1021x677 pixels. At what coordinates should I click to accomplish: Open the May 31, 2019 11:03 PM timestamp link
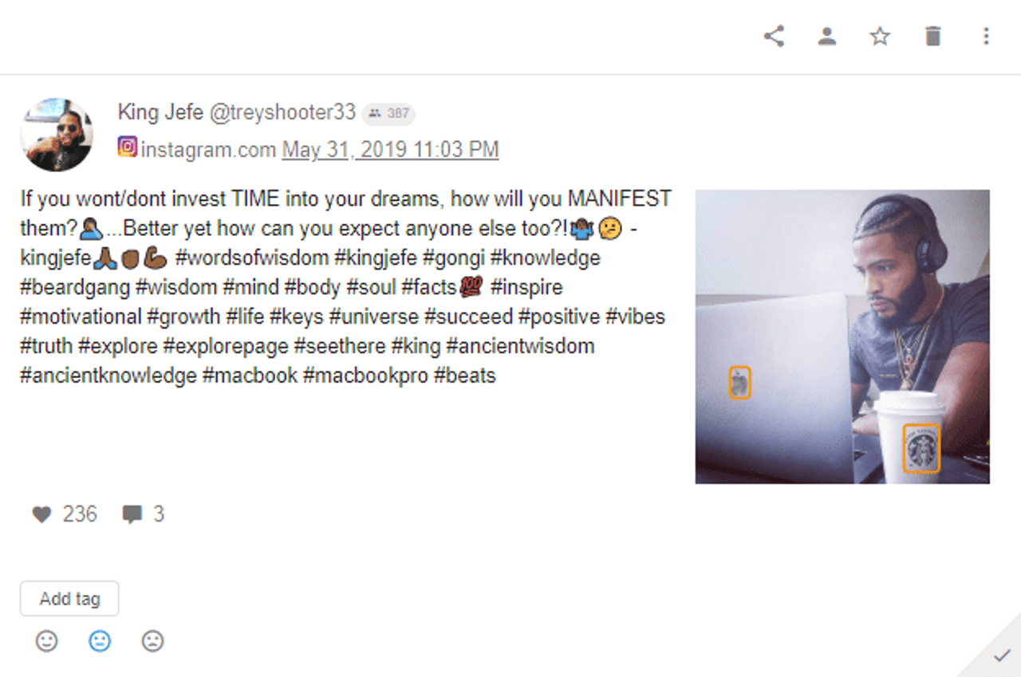(x=390, y=149)
